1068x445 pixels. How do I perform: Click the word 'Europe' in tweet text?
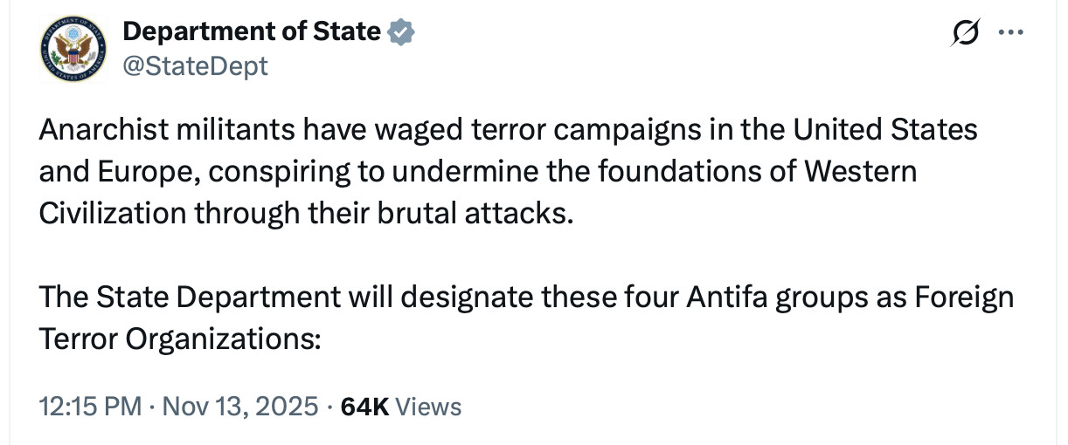pyautogui.click(x=136, y=170)
